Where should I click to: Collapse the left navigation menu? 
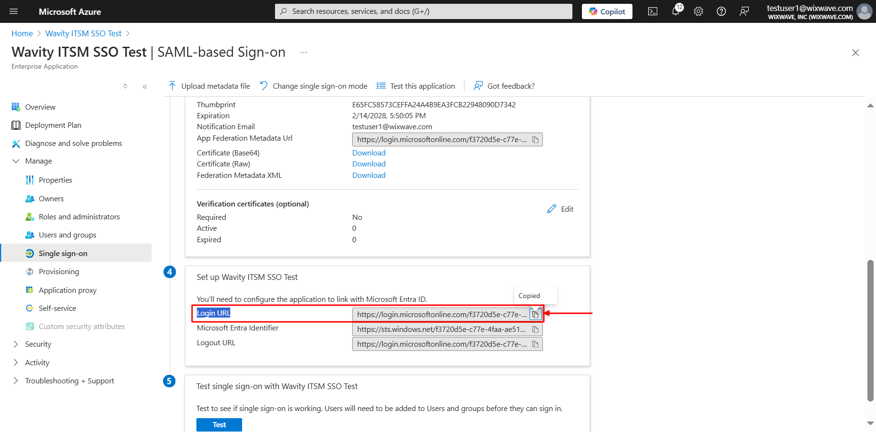click(x=144, y=86)
